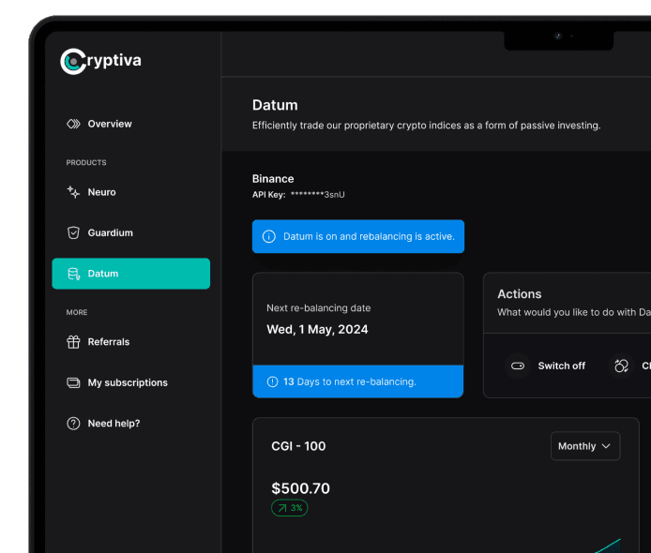This screenshot has width=651, height=553.
Task: Click the Guardium shield icon
Action: [x=73, y=232]
